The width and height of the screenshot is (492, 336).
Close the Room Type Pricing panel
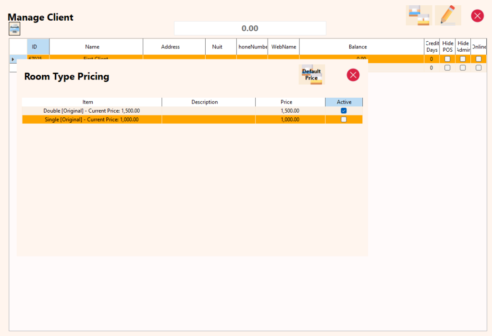[x=353, y=75]
